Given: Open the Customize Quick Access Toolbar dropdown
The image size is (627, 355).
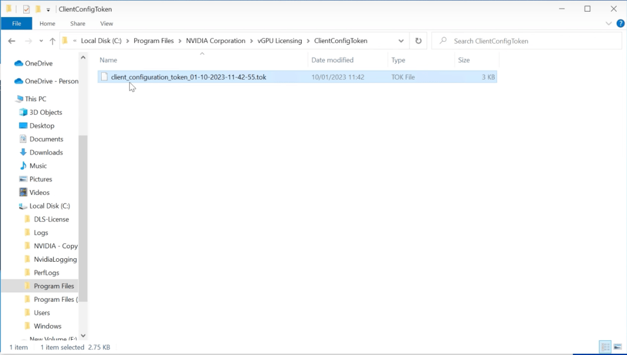Looking at the screenshot, I should coord(48,10).
